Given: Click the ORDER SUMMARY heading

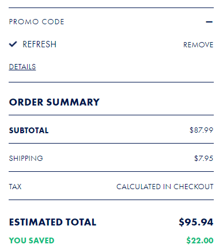Looking at the screenshot, I should coord(54,102).
